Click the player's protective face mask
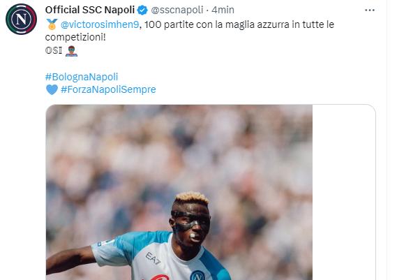 click(190, 221)
